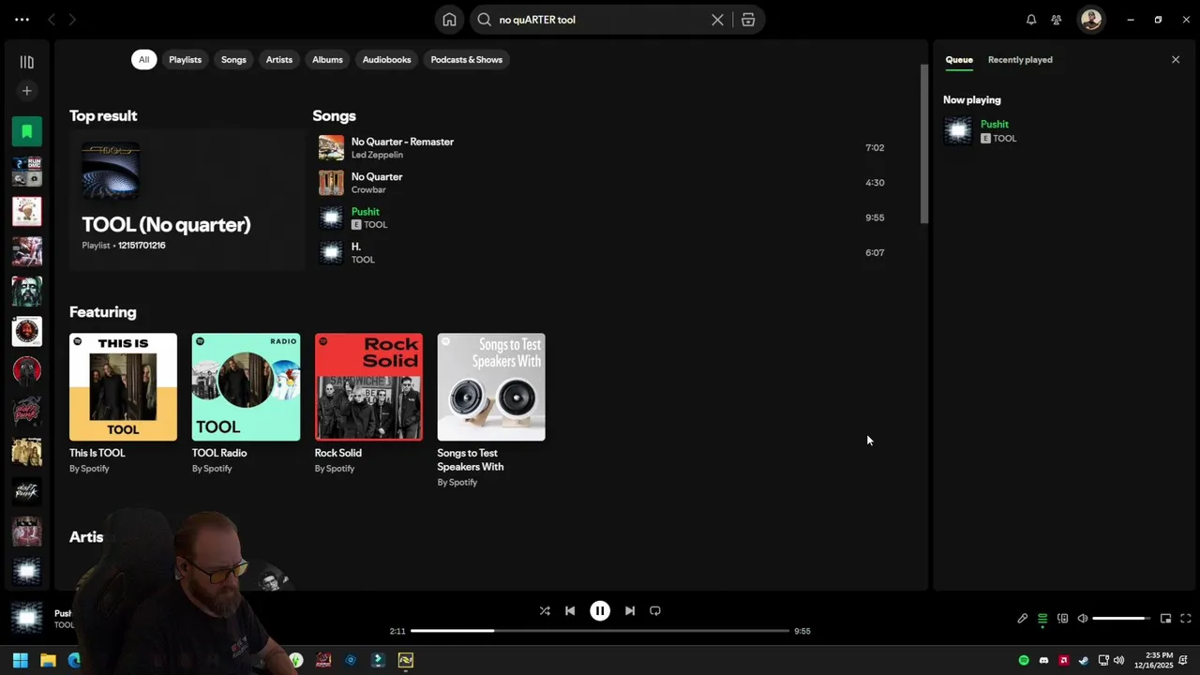Open the Spotify Home page
1200x675 pixels.
click(x=450, y=20)
